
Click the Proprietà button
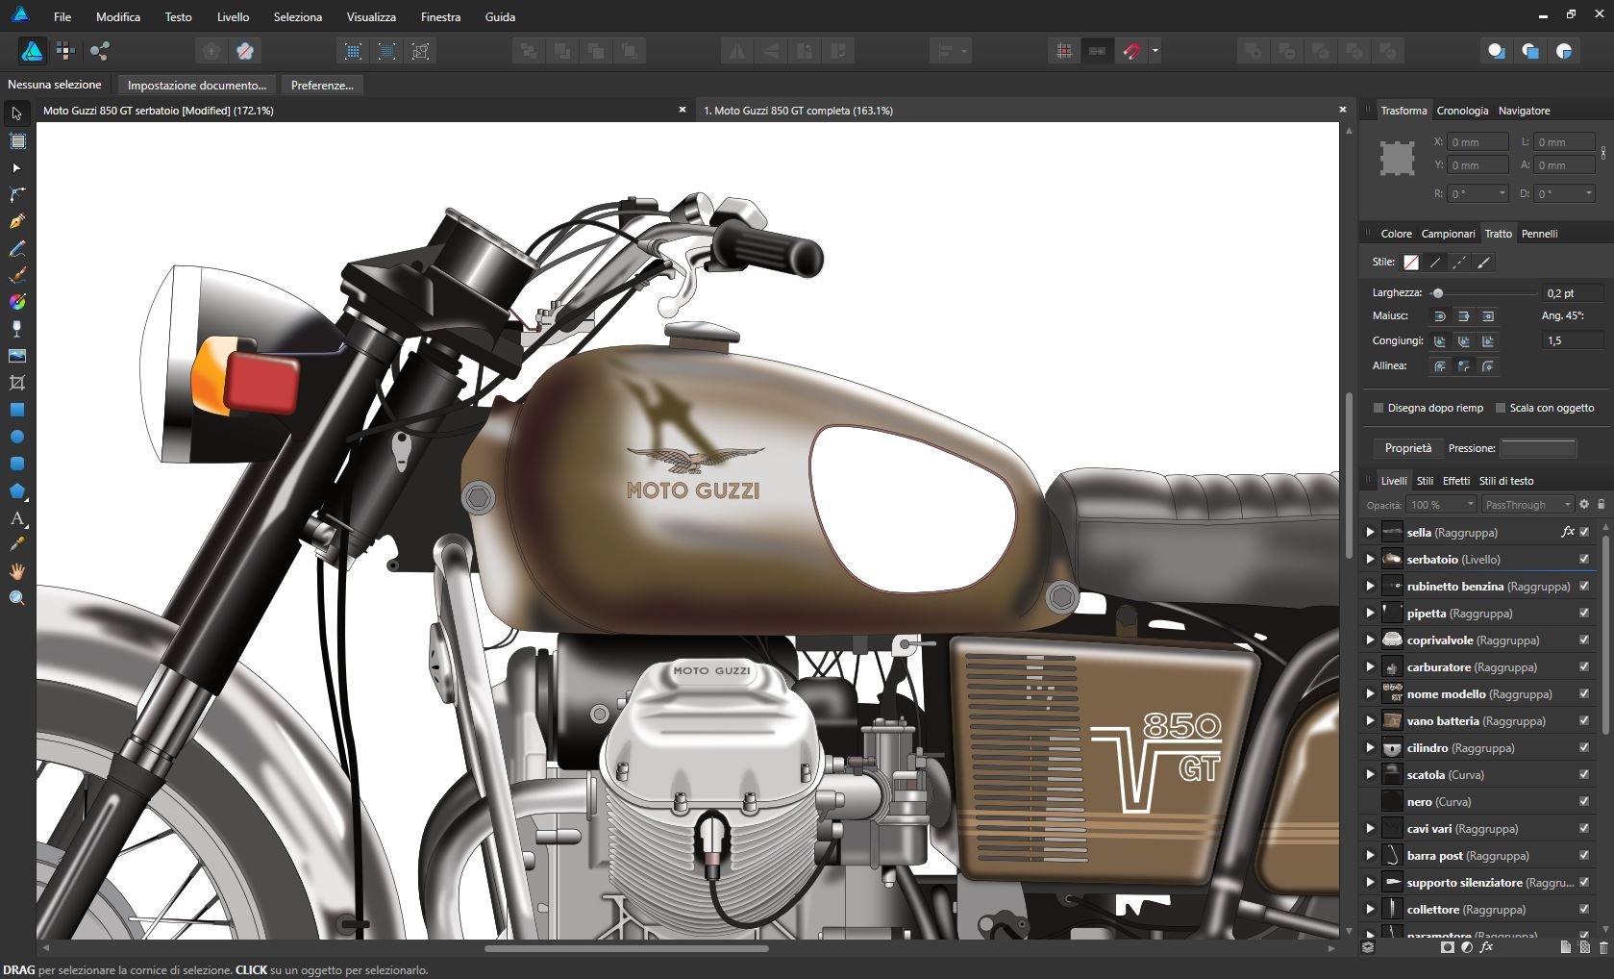tap(1408, 448)
